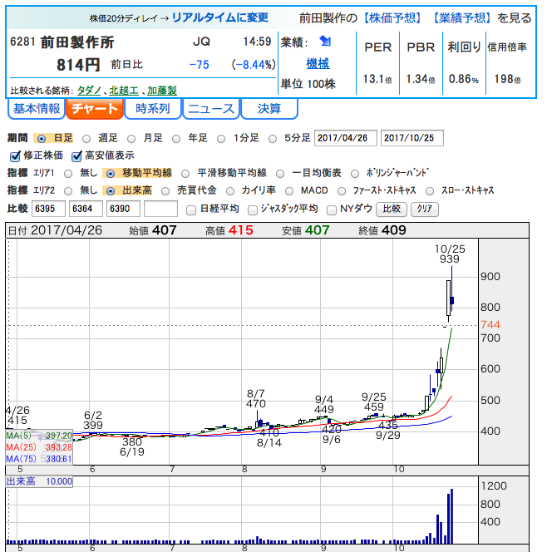547x552 pixels.
Task: Click the MA(75) 380.61 legend entry
Action: [39, 459]
